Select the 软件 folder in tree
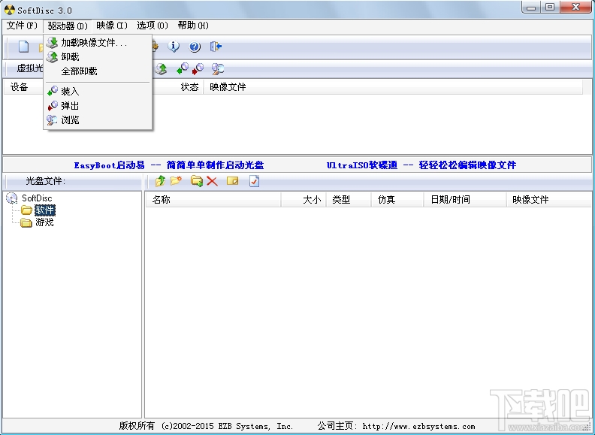595x435 pixels. point(45,210)
